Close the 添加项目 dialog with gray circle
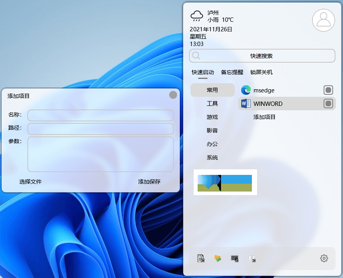Viewport: 343px width, 278px height. (173, 95)
